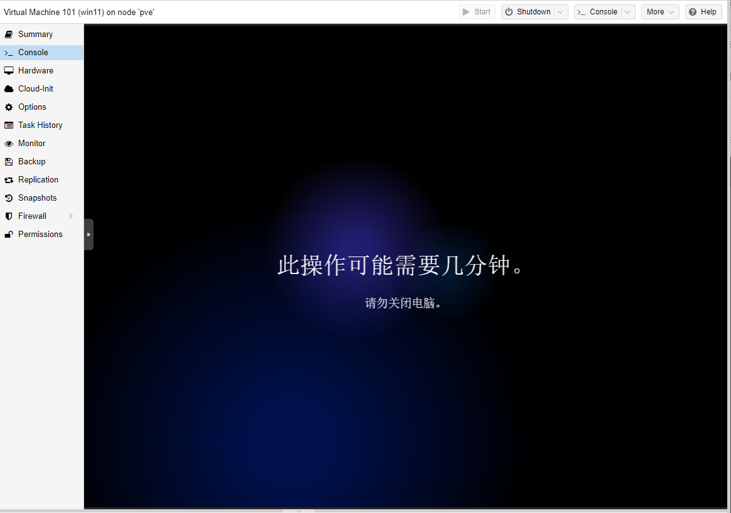Click the Snapshots history icon

[9, 198]
